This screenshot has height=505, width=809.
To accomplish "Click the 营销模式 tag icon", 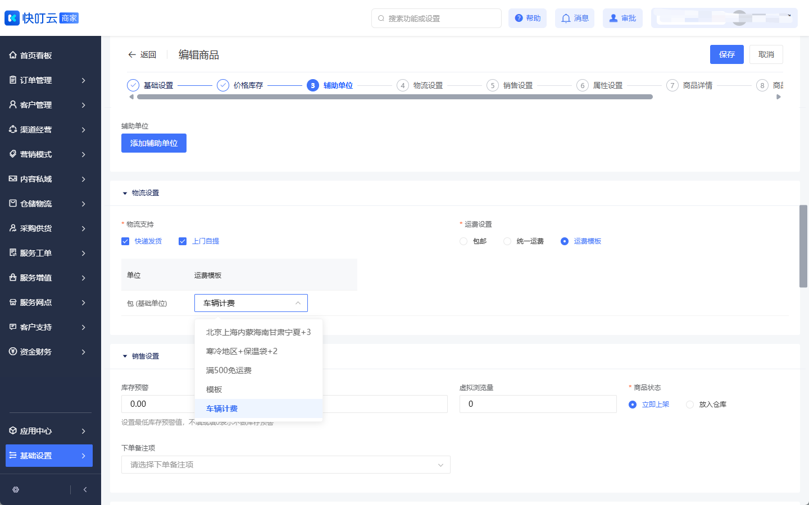I will (x=13, y=154).
